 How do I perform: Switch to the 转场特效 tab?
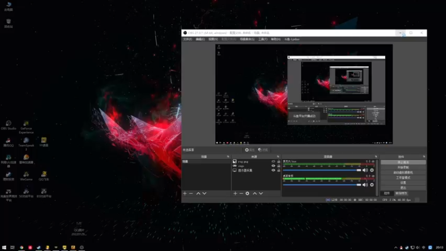coord(401,193)
